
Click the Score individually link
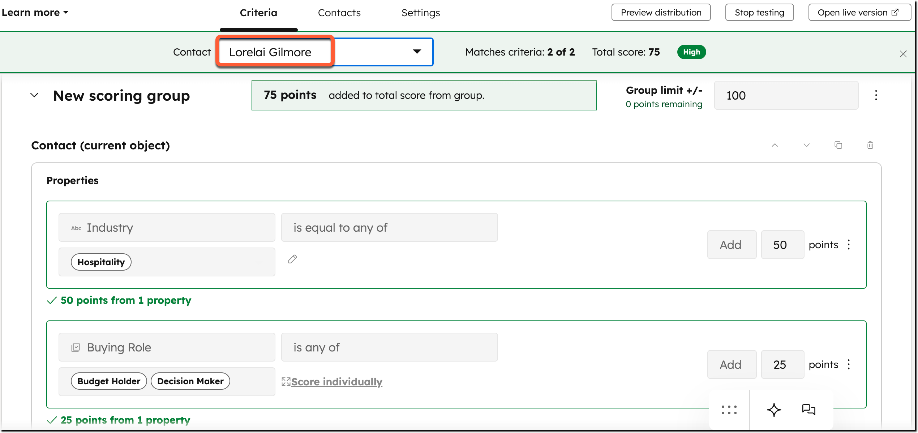[336, 382]
